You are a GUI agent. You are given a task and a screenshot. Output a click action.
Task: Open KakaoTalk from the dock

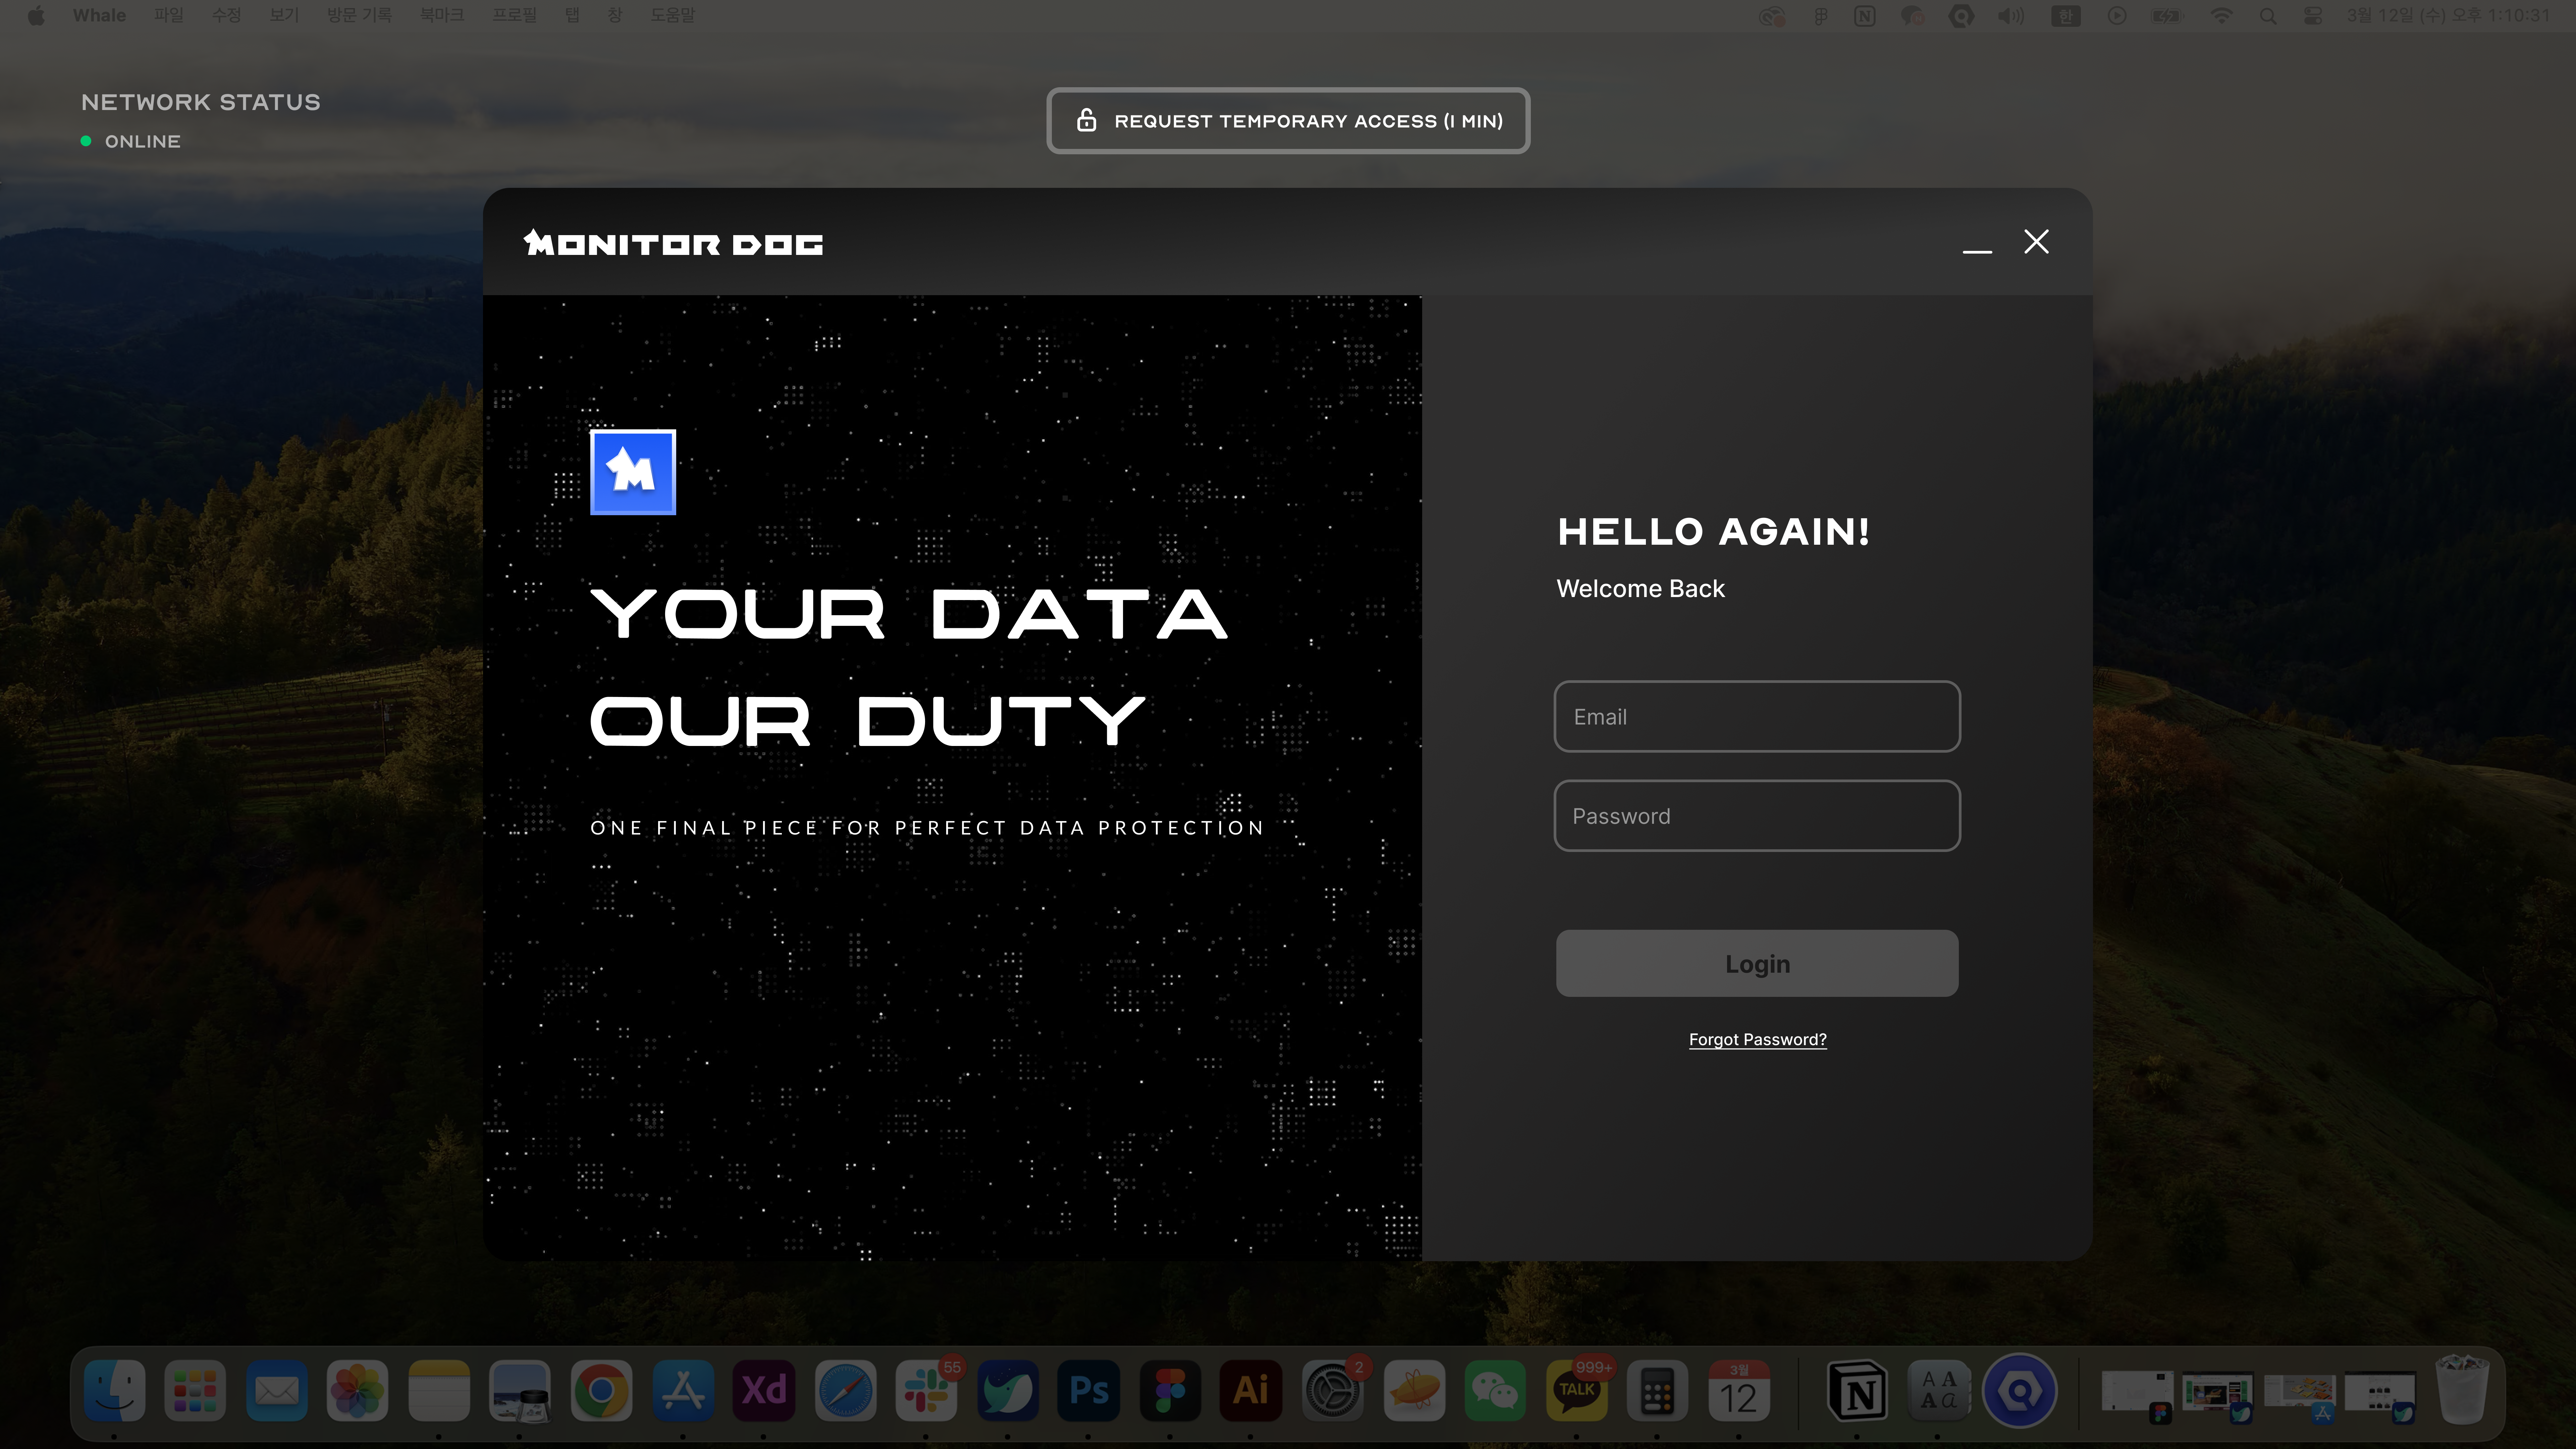pyautogui.click(x=1576, y=1390)
